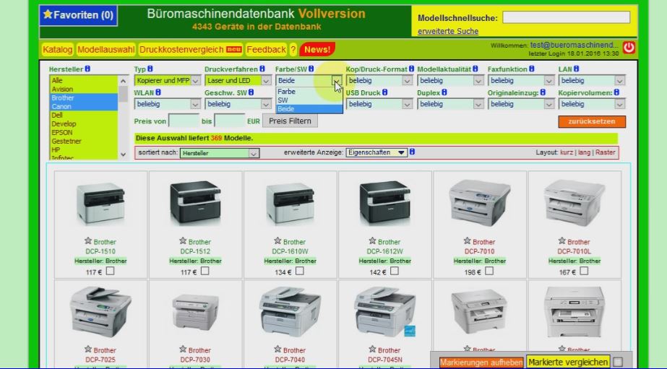
Task: Click the info icon beside LAN
Action: [576, 69]
